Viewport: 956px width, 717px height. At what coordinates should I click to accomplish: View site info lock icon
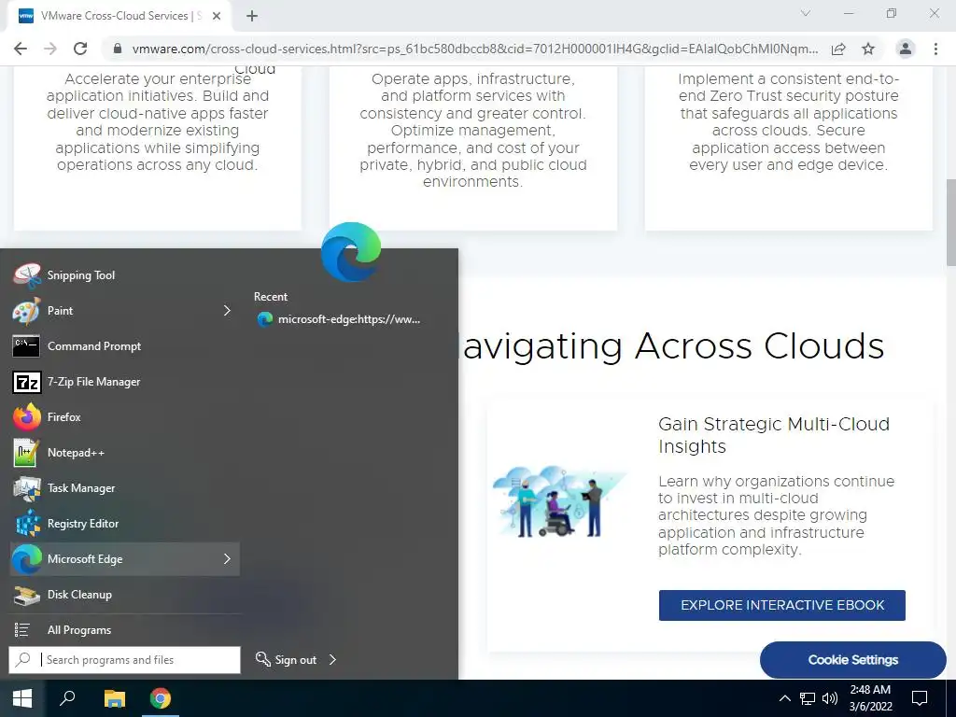(118, 49)
